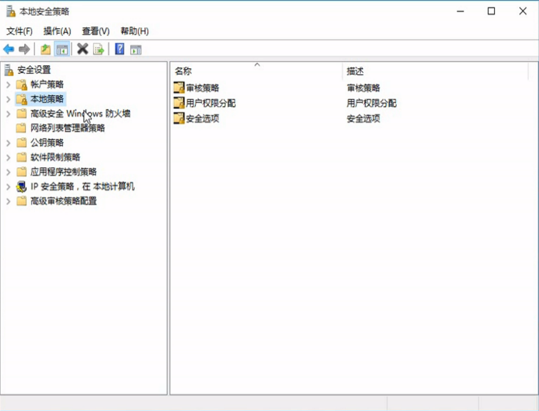Click the 用户权限分配 icon in the list pane
This screenshot has width=539, height=411.
pyautogui.click(x=179, y=102)
